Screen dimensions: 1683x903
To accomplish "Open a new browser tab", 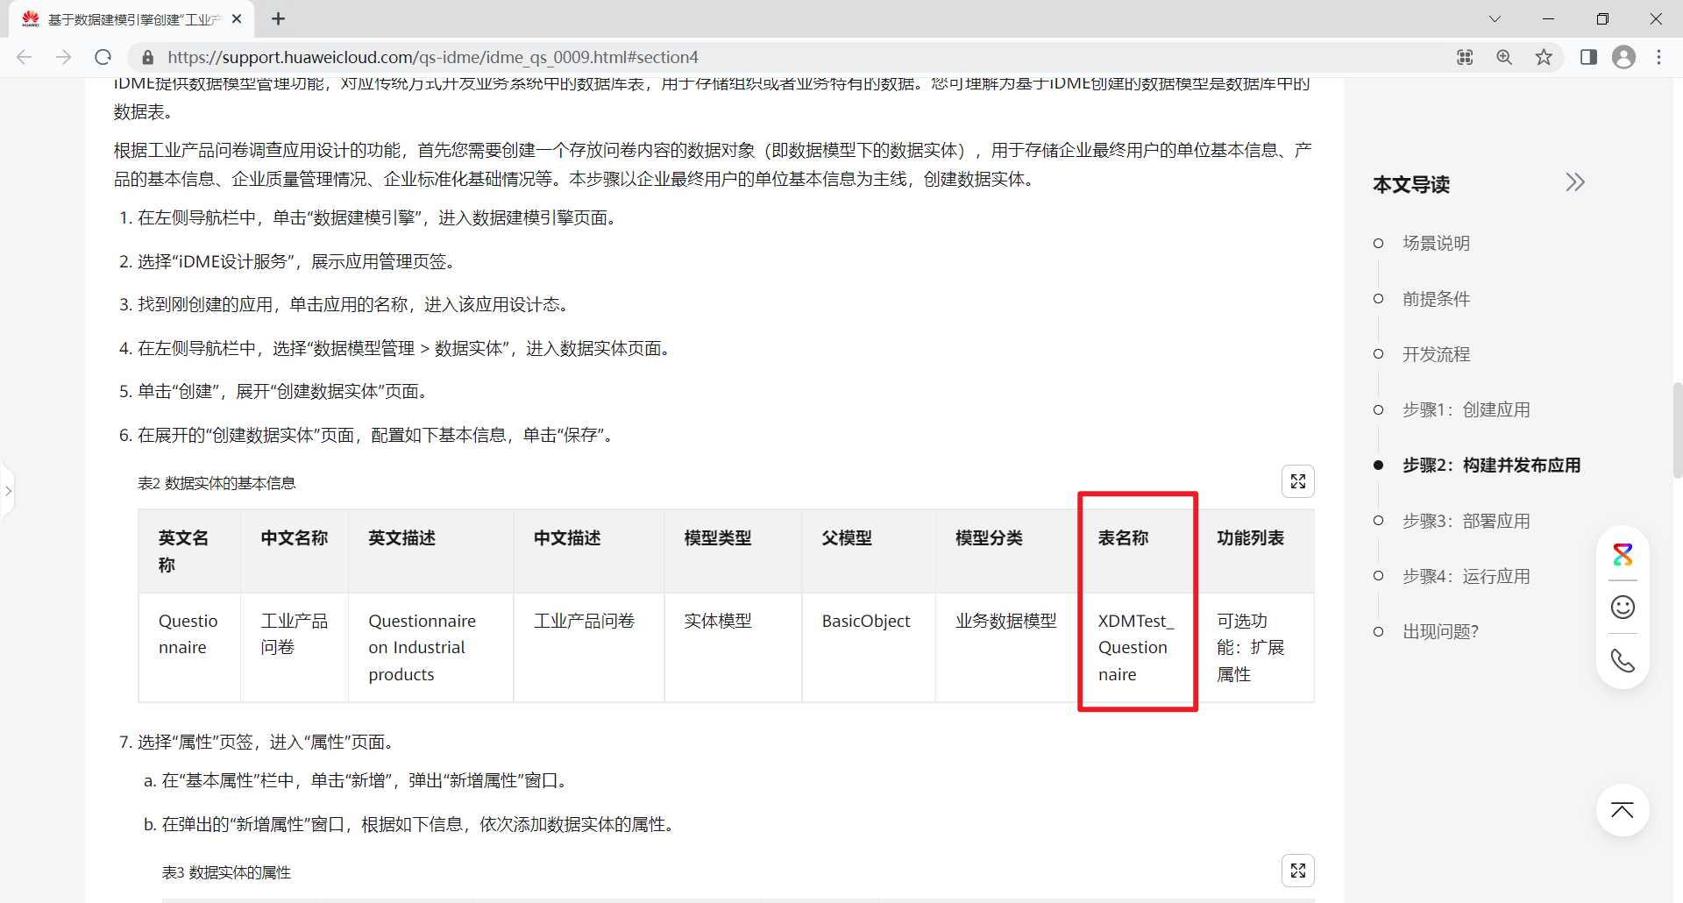I will tap(278, 18).
